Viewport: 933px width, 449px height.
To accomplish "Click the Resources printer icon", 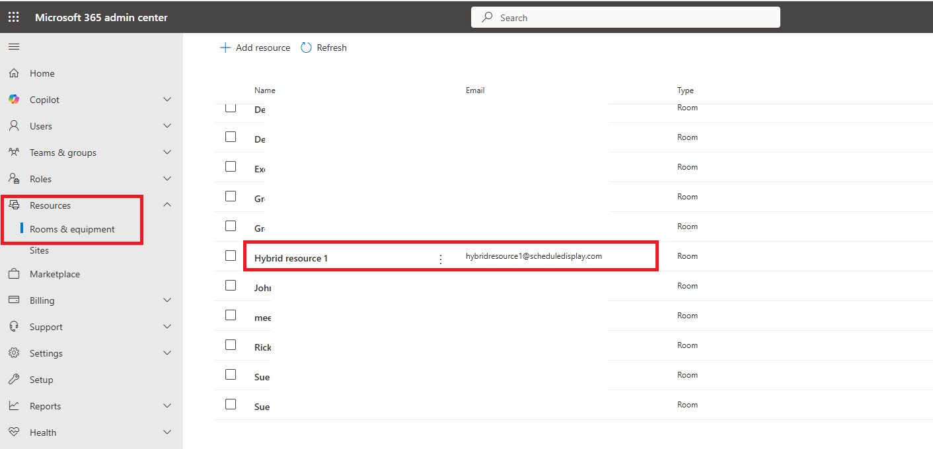I will [x=14, y=205].
